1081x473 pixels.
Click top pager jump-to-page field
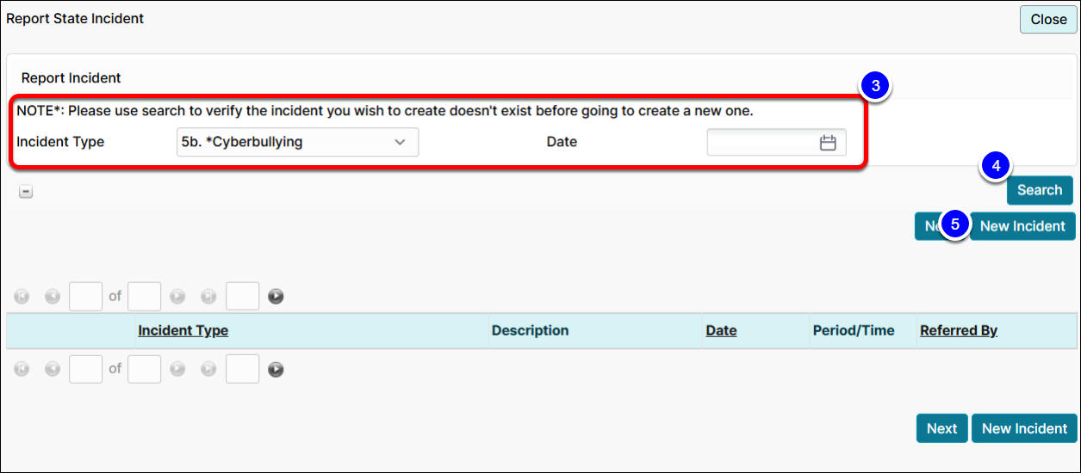(x=242, y=296)
